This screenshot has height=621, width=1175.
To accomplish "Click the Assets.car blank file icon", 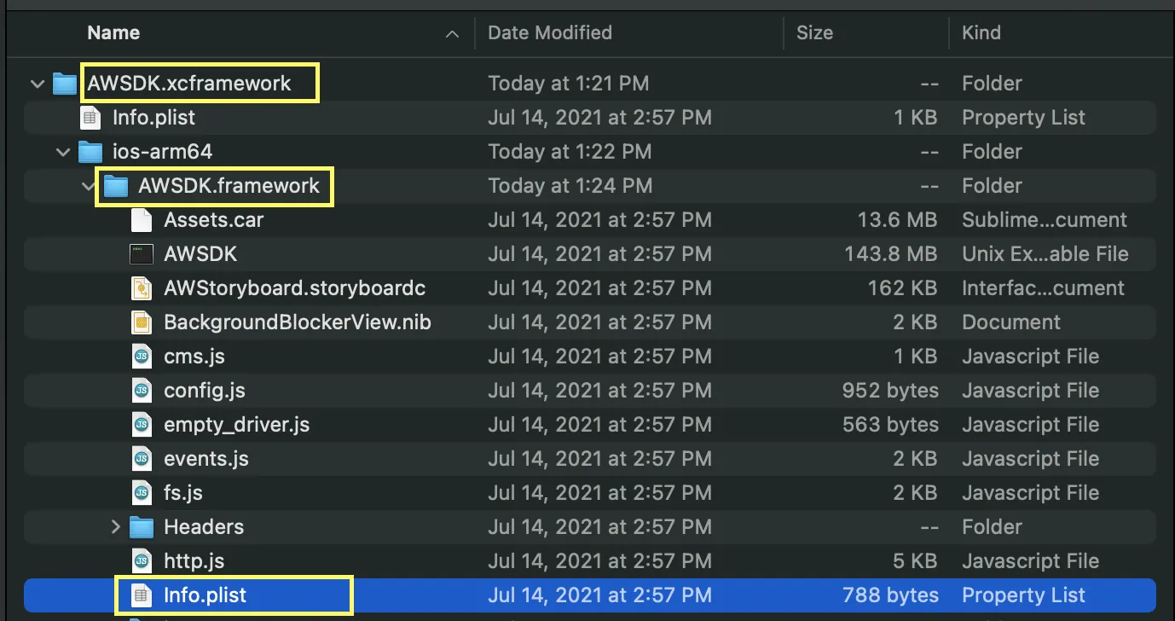I will (142, 220).
